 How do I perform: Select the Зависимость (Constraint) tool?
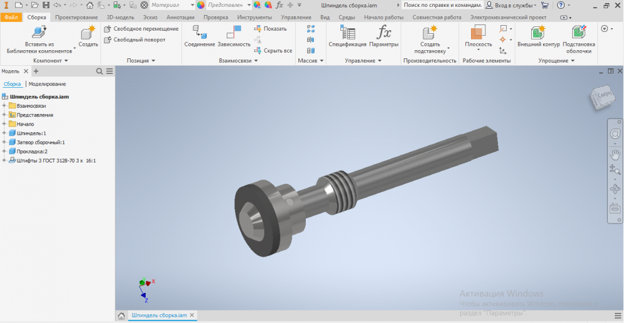[234, 33]
